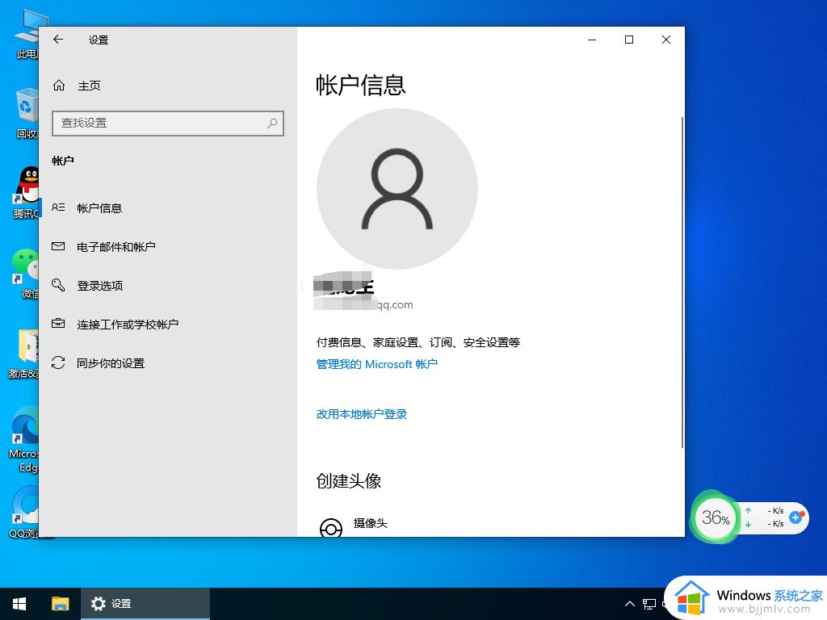The height and width of the screenshot is (620, 827).
Task: Click the key icon for 登录选项
Action: (x=58, y=285)
